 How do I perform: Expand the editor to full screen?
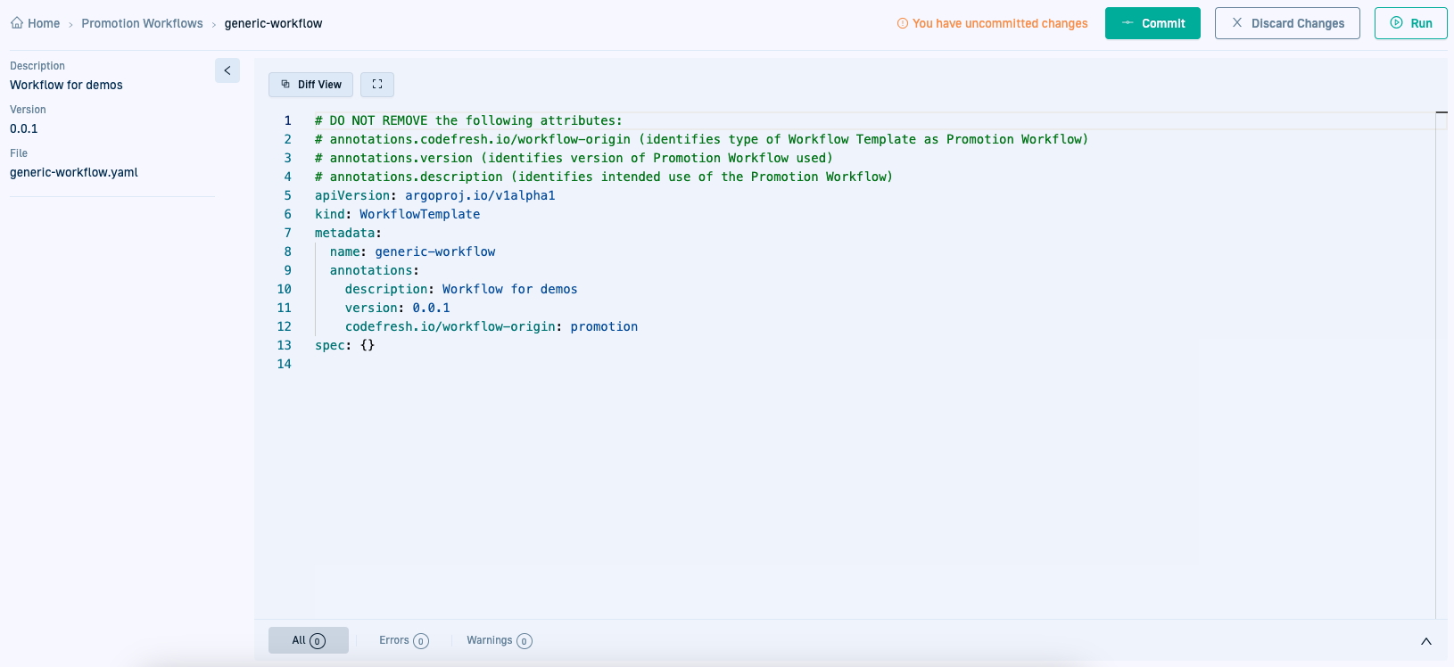click(x=377, y=85)
